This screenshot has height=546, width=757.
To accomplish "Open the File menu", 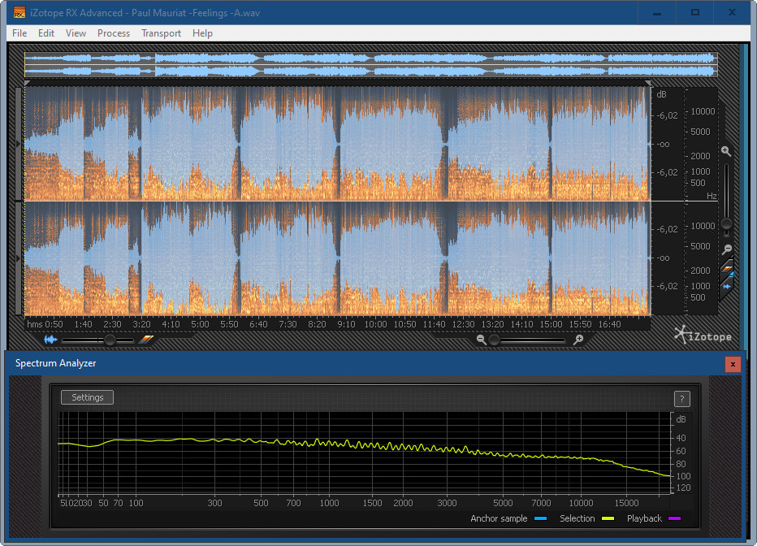I will [x=19, y=33].
